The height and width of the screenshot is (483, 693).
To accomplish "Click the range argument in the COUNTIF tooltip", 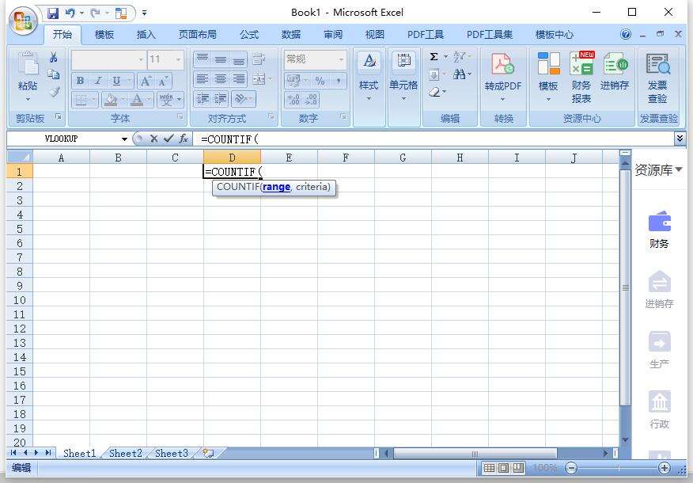I will tap(276, 187).
